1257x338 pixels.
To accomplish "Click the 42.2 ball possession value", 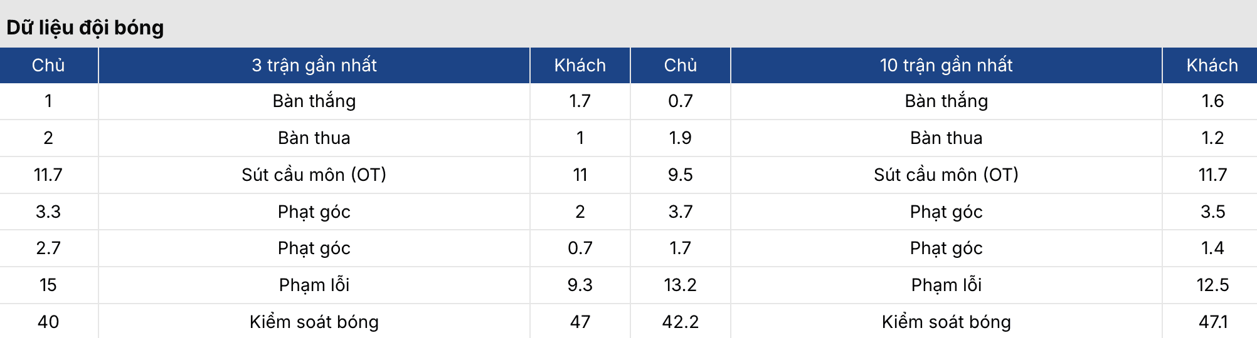I will coord(680,322).
